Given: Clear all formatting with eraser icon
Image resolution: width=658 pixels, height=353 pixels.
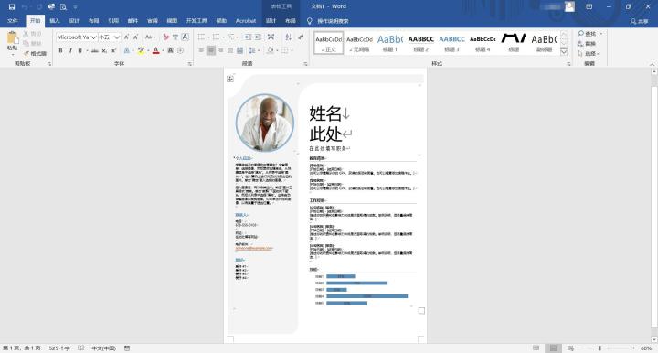Looking at the screenshot, I should 165,37.
